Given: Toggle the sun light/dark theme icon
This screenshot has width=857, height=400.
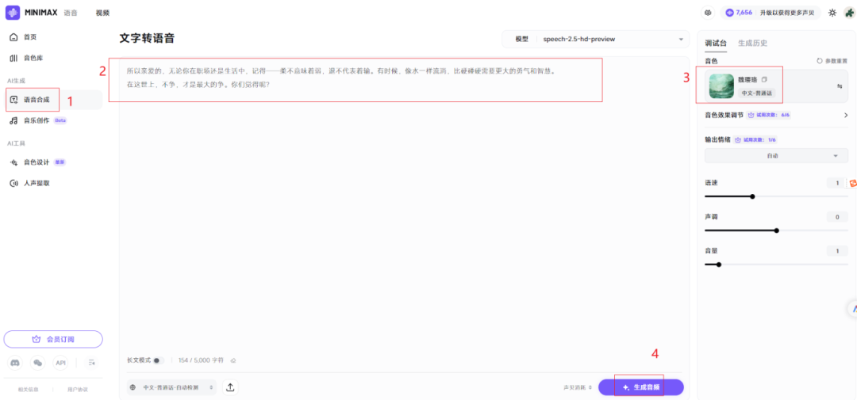Looking at the screenshot, I should (832, 13).
